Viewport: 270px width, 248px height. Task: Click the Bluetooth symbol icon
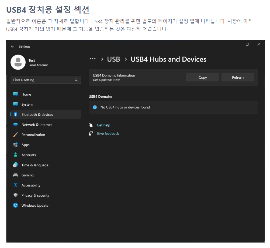16,114
